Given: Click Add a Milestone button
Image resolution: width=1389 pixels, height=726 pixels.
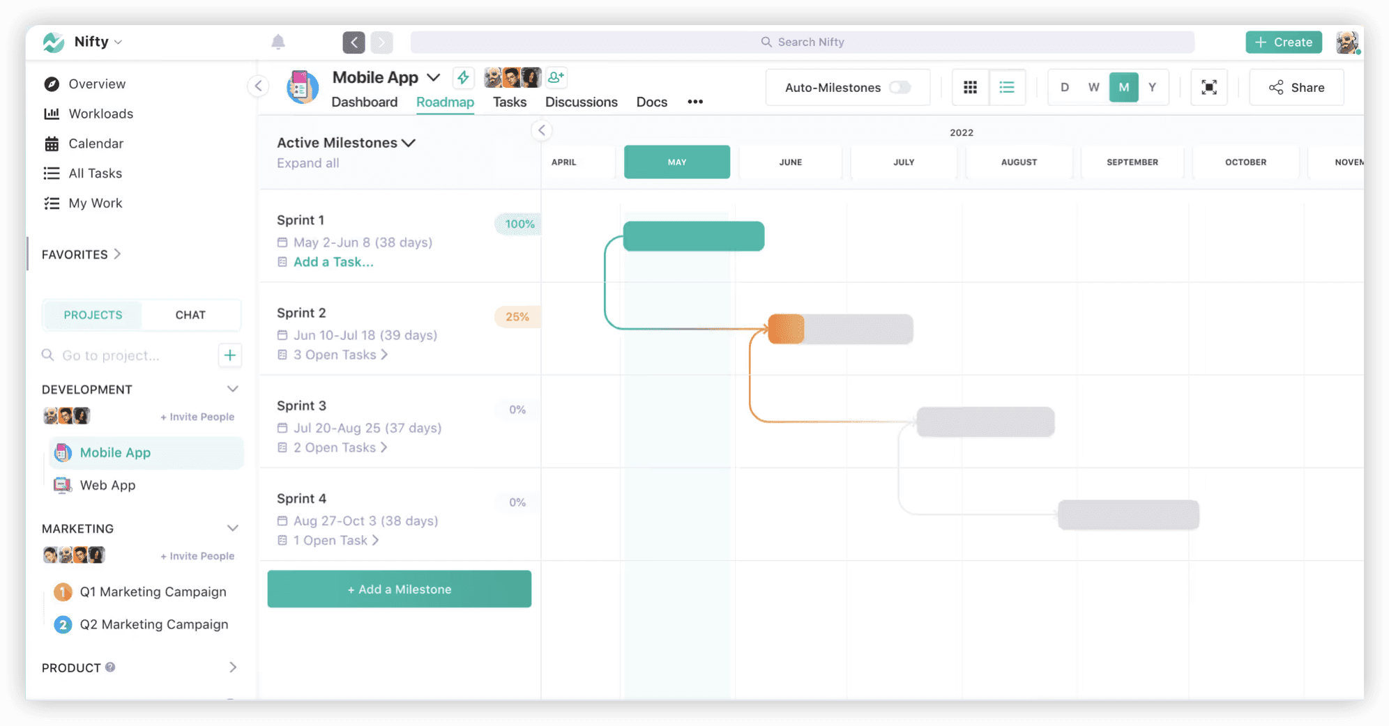Looking at the screenshot, I should pos(399,589).
